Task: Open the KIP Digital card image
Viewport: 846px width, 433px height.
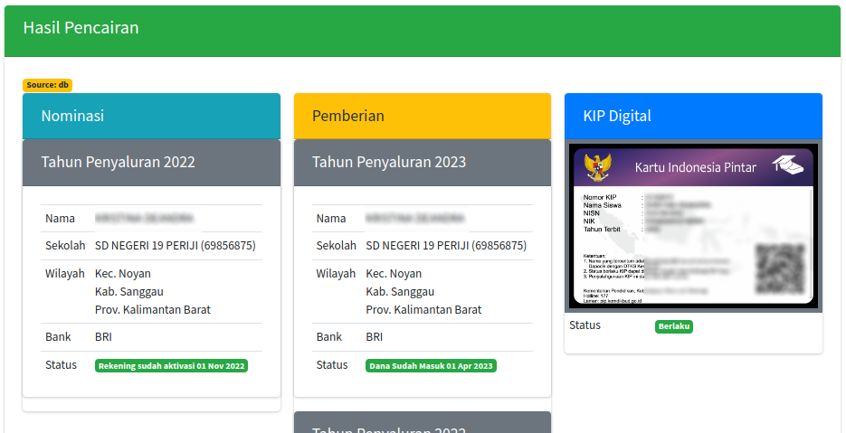Action: click(693, 226)
